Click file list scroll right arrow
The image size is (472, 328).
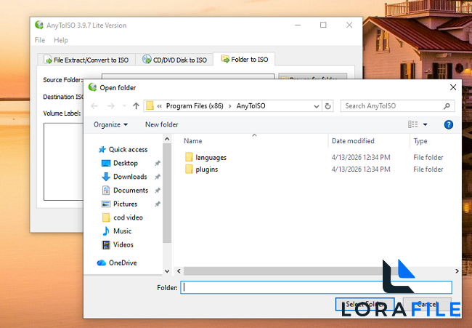(457, 271)
